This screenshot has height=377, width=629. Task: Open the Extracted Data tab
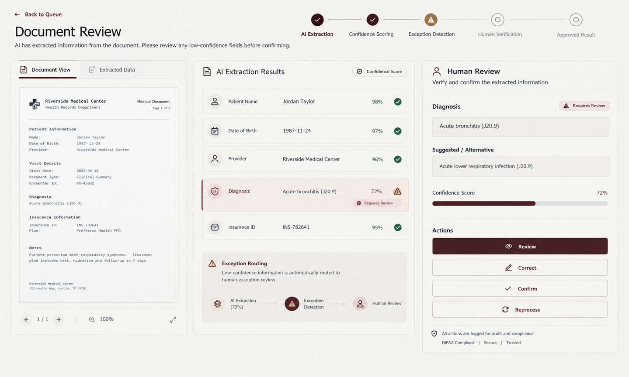112,70
